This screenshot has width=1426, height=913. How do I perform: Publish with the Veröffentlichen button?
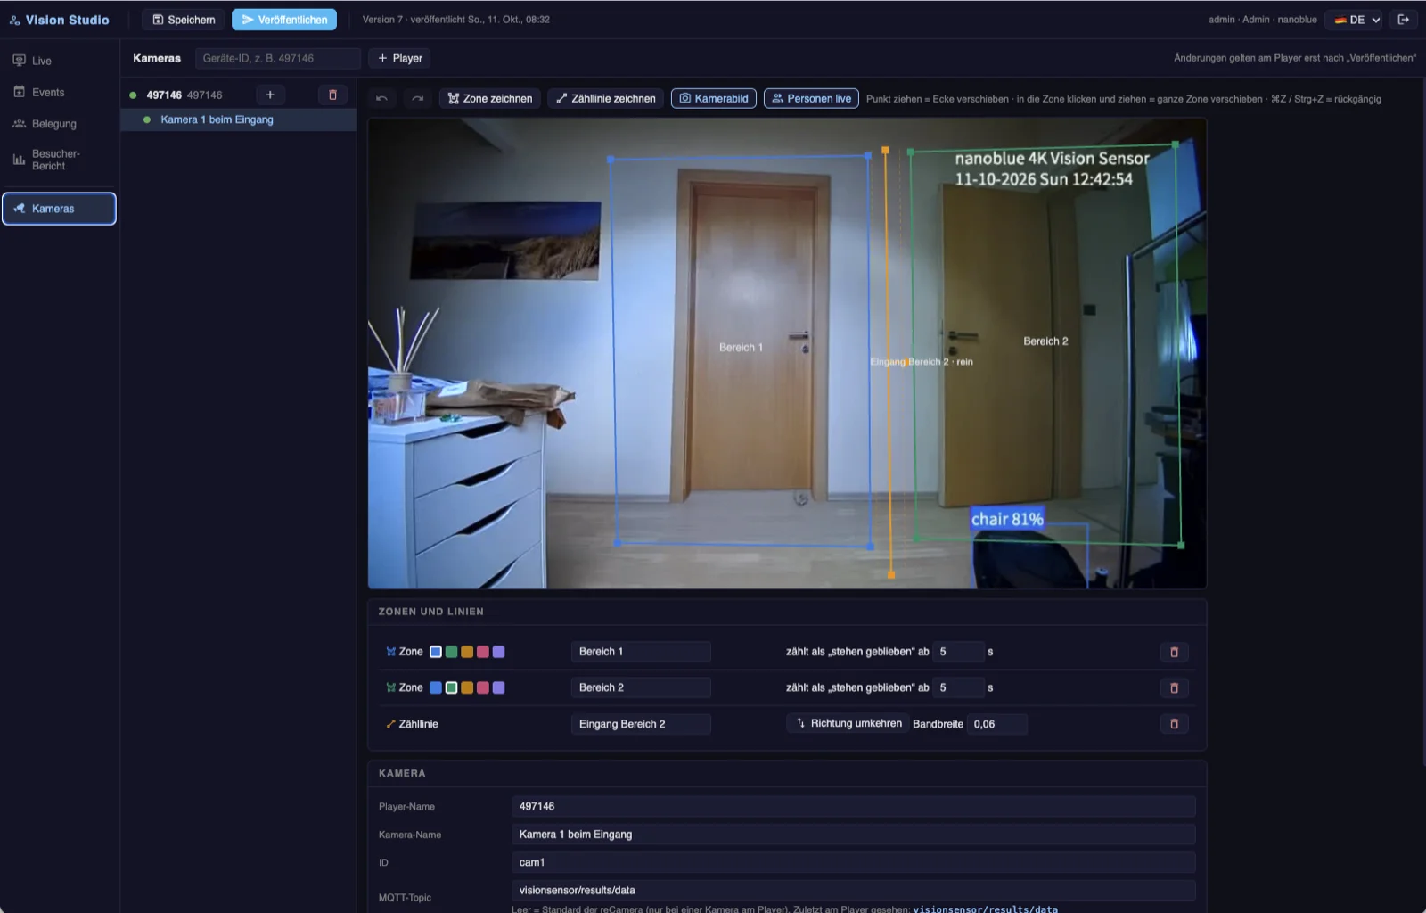point(284,20)
